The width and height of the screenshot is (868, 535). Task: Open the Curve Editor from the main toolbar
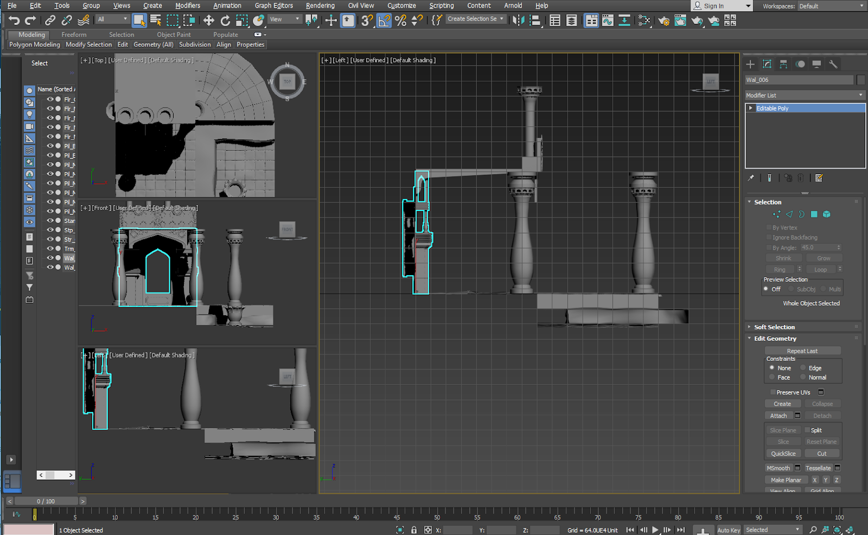click(607, 21)
